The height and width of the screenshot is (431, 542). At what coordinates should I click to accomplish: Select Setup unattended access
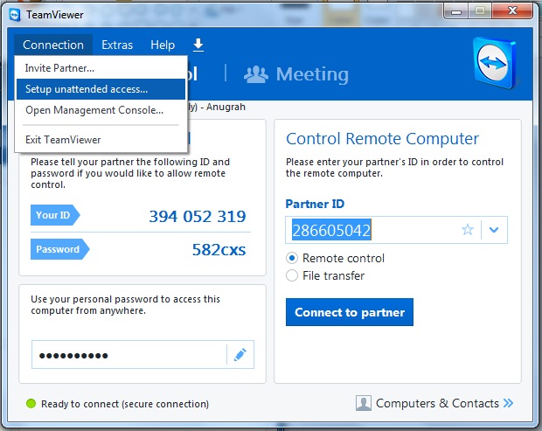click(x=101, y=89)
